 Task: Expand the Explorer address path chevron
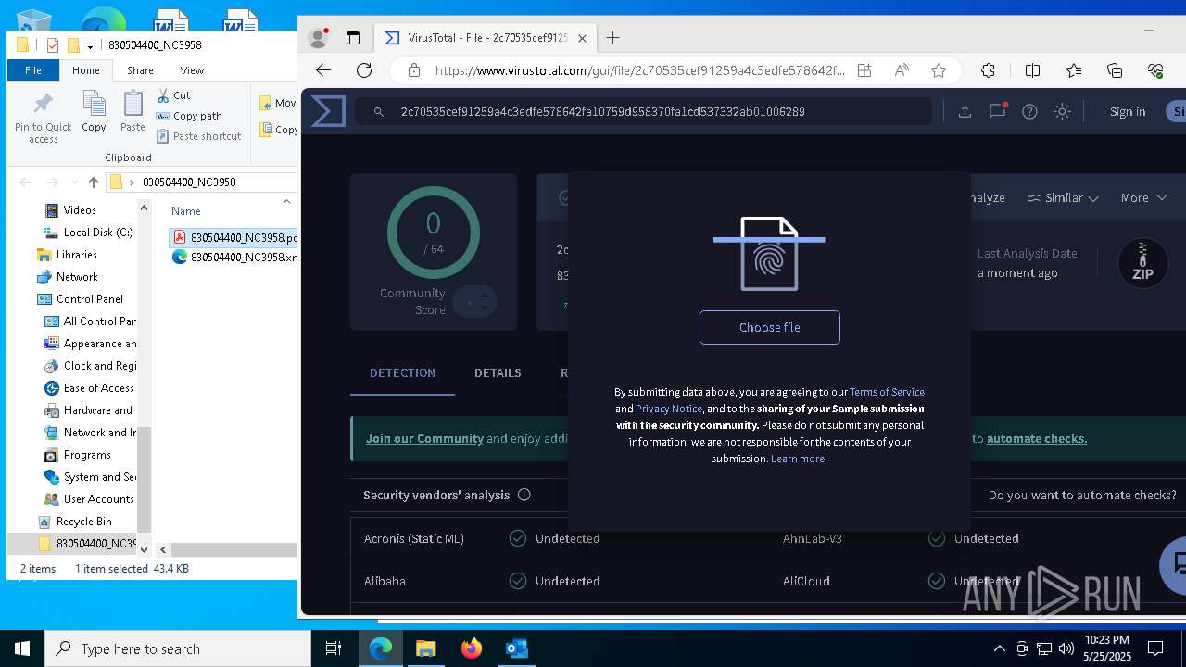coord(132,182)
